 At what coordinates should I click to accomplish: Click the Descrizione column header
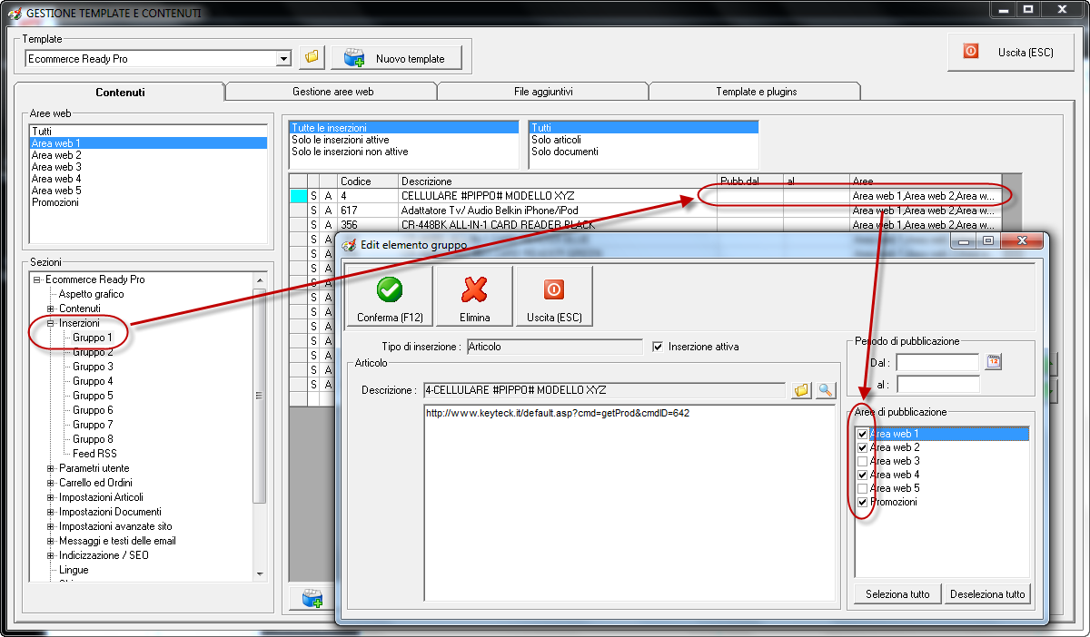click(x=558, y=181)
